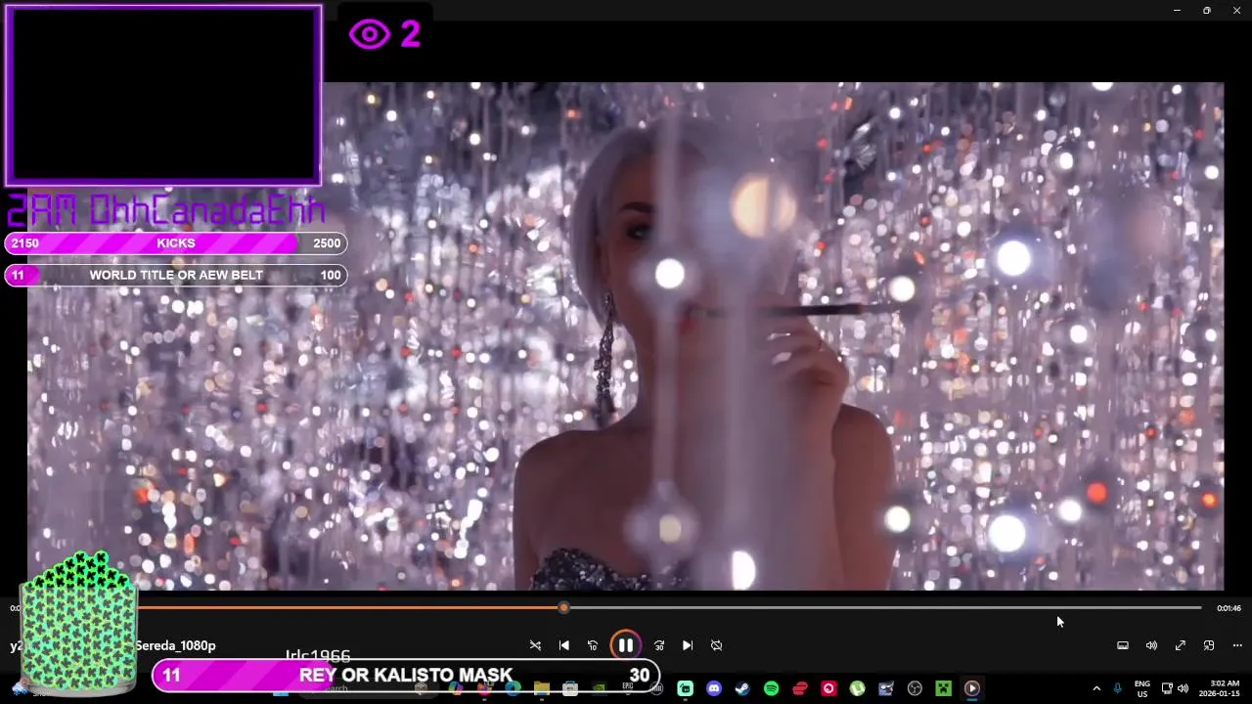Skip back 10 seconds
The image size is (1252, 704).
click(x=592, y=645)
